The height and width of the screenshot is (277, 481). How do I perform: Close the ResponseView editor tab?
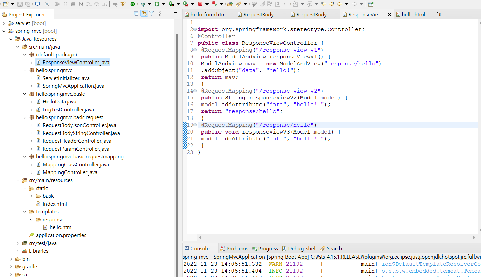[389, 15]
